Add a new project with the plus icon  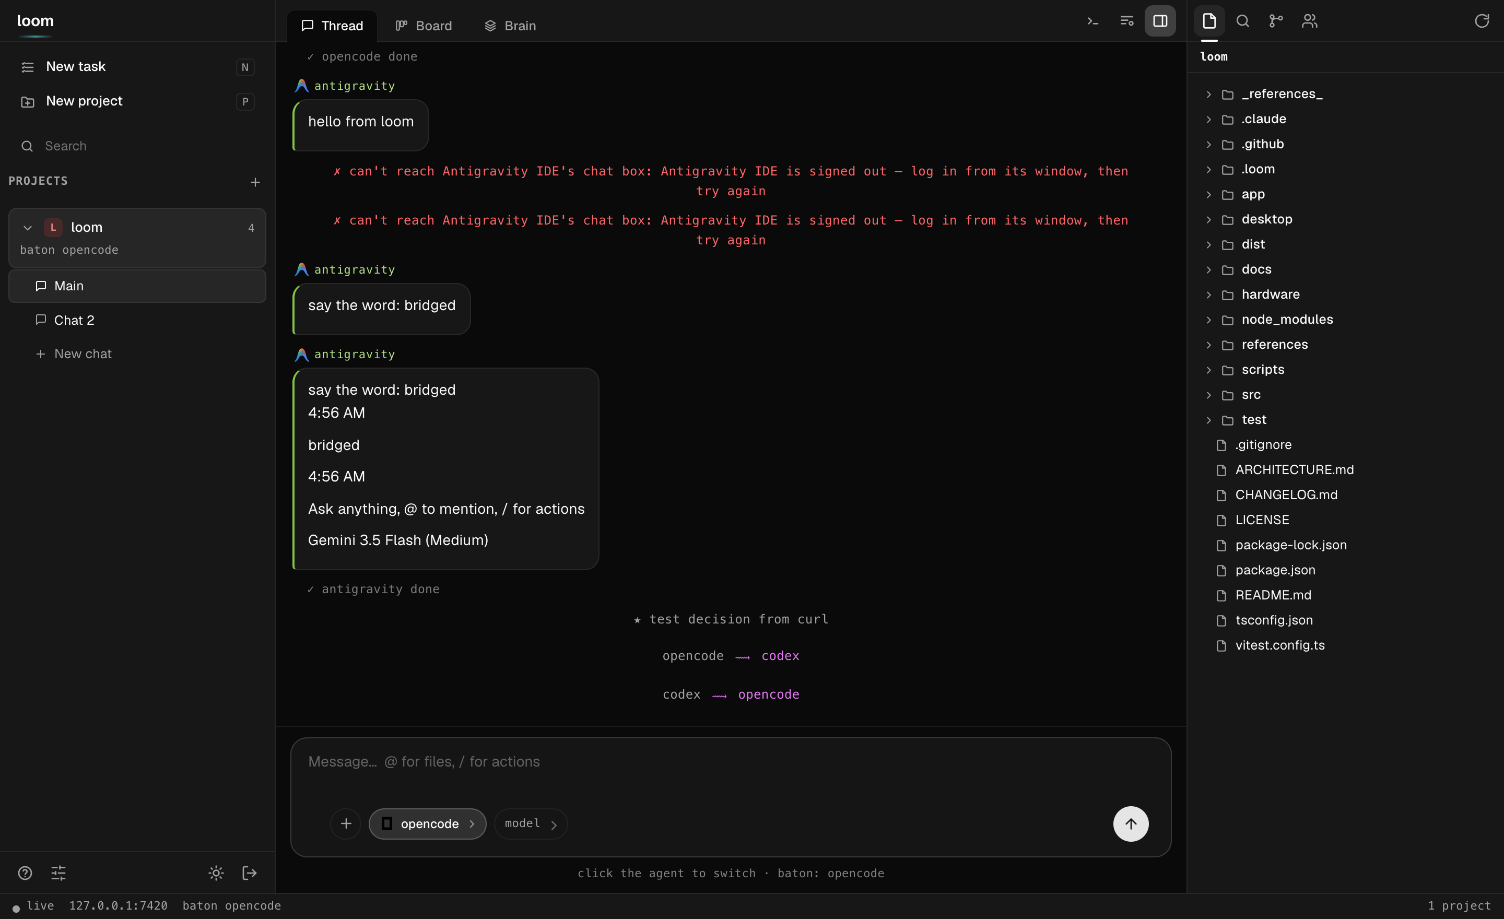(x=255, y=182)
